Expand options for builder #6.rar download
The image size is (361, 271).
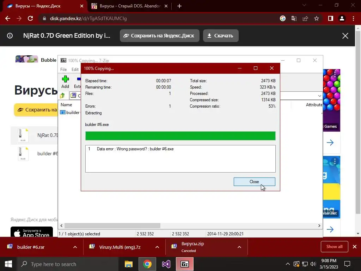pyautogui.click(x=75, y=247)
